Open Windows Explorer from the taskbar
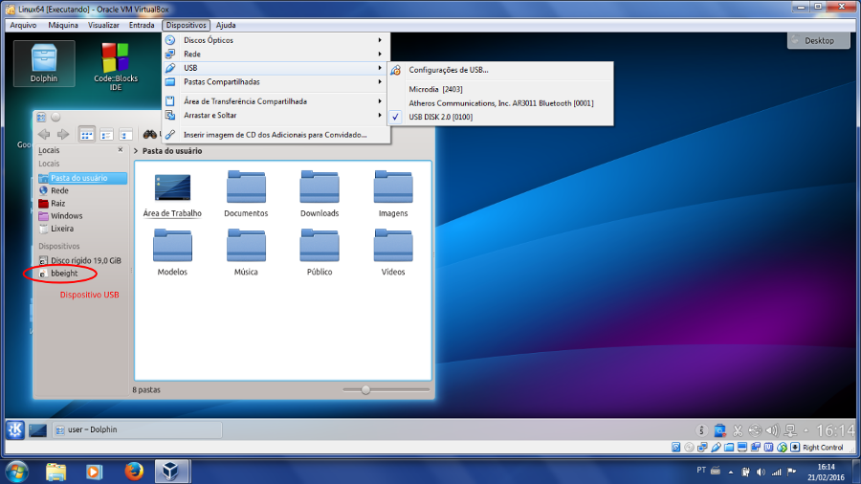This screenshot has width=861, height=484. (x=56, y=472)
